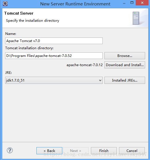Minimize the New Server Runtime Environment dialog
150x160 pixels.
coord(124,3)
